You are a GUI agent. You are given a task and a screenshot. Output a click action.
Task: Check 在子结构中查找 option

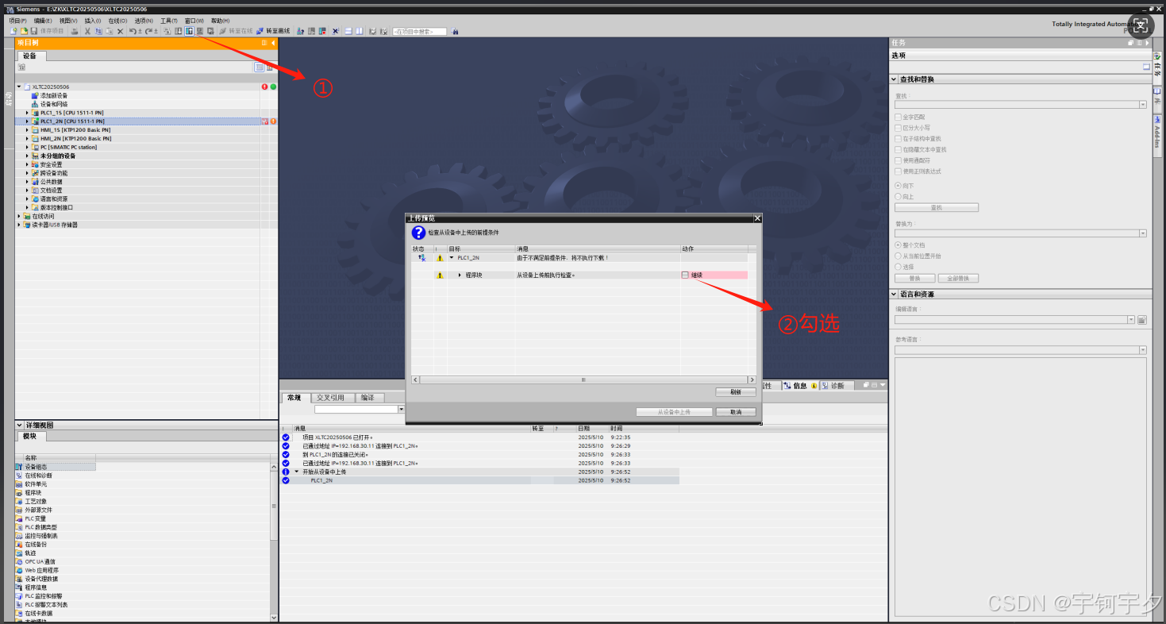[x=898, y=138]
